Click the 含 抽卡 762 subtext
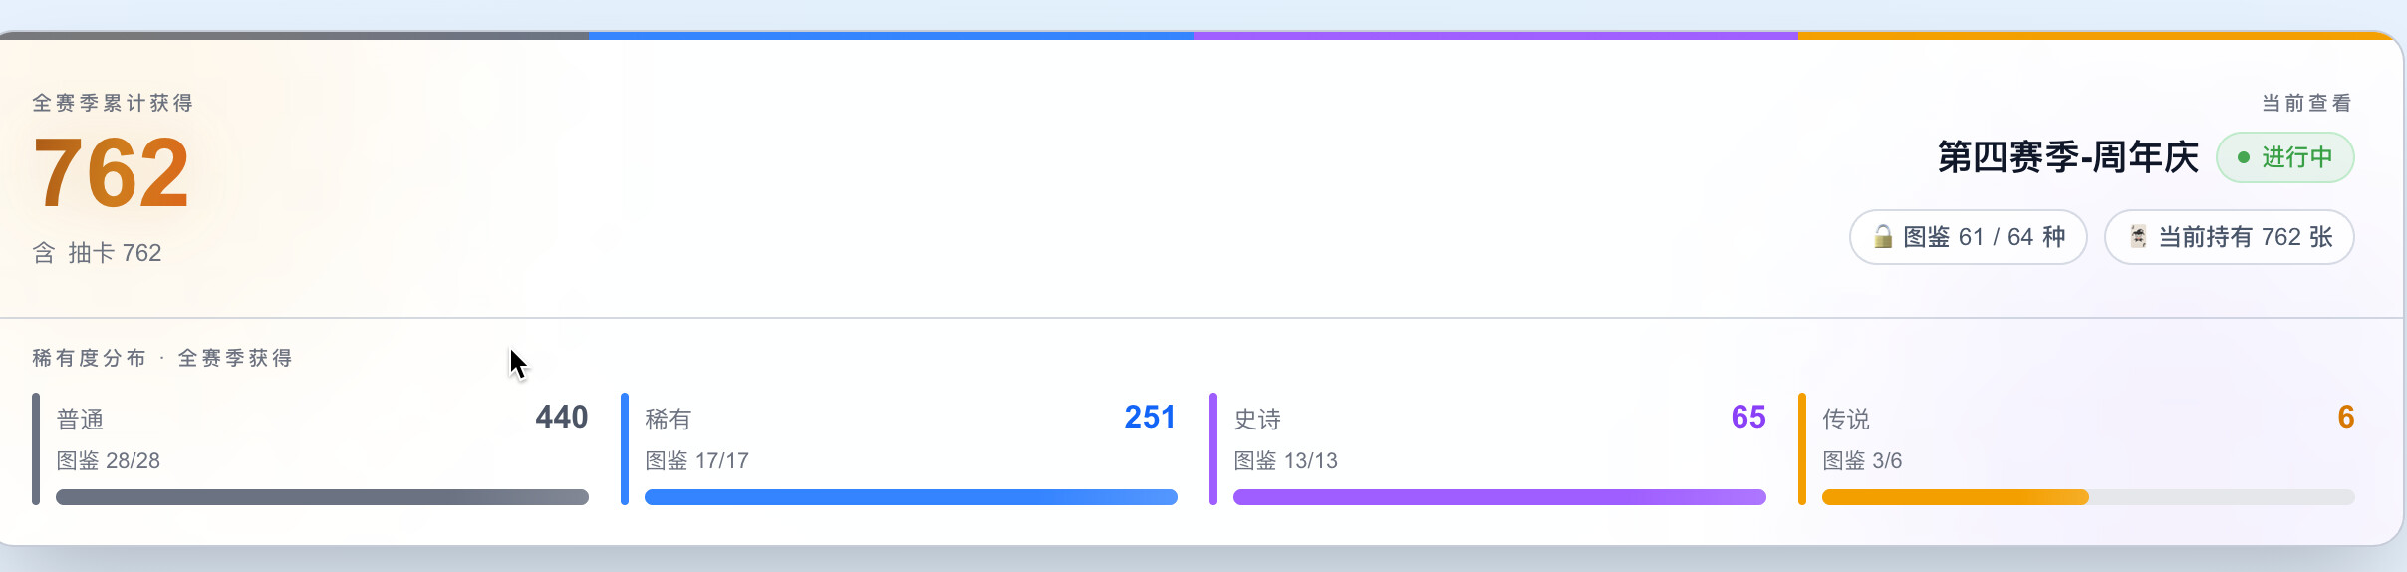The width and height of the screenshot is (2407, 572). 97,253
